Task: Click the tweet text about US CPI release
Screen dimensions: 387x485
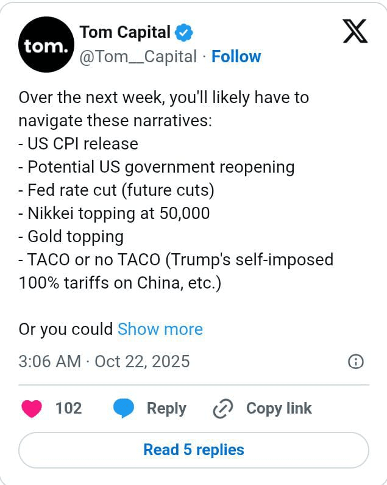Action: click(x=79, y=144)
